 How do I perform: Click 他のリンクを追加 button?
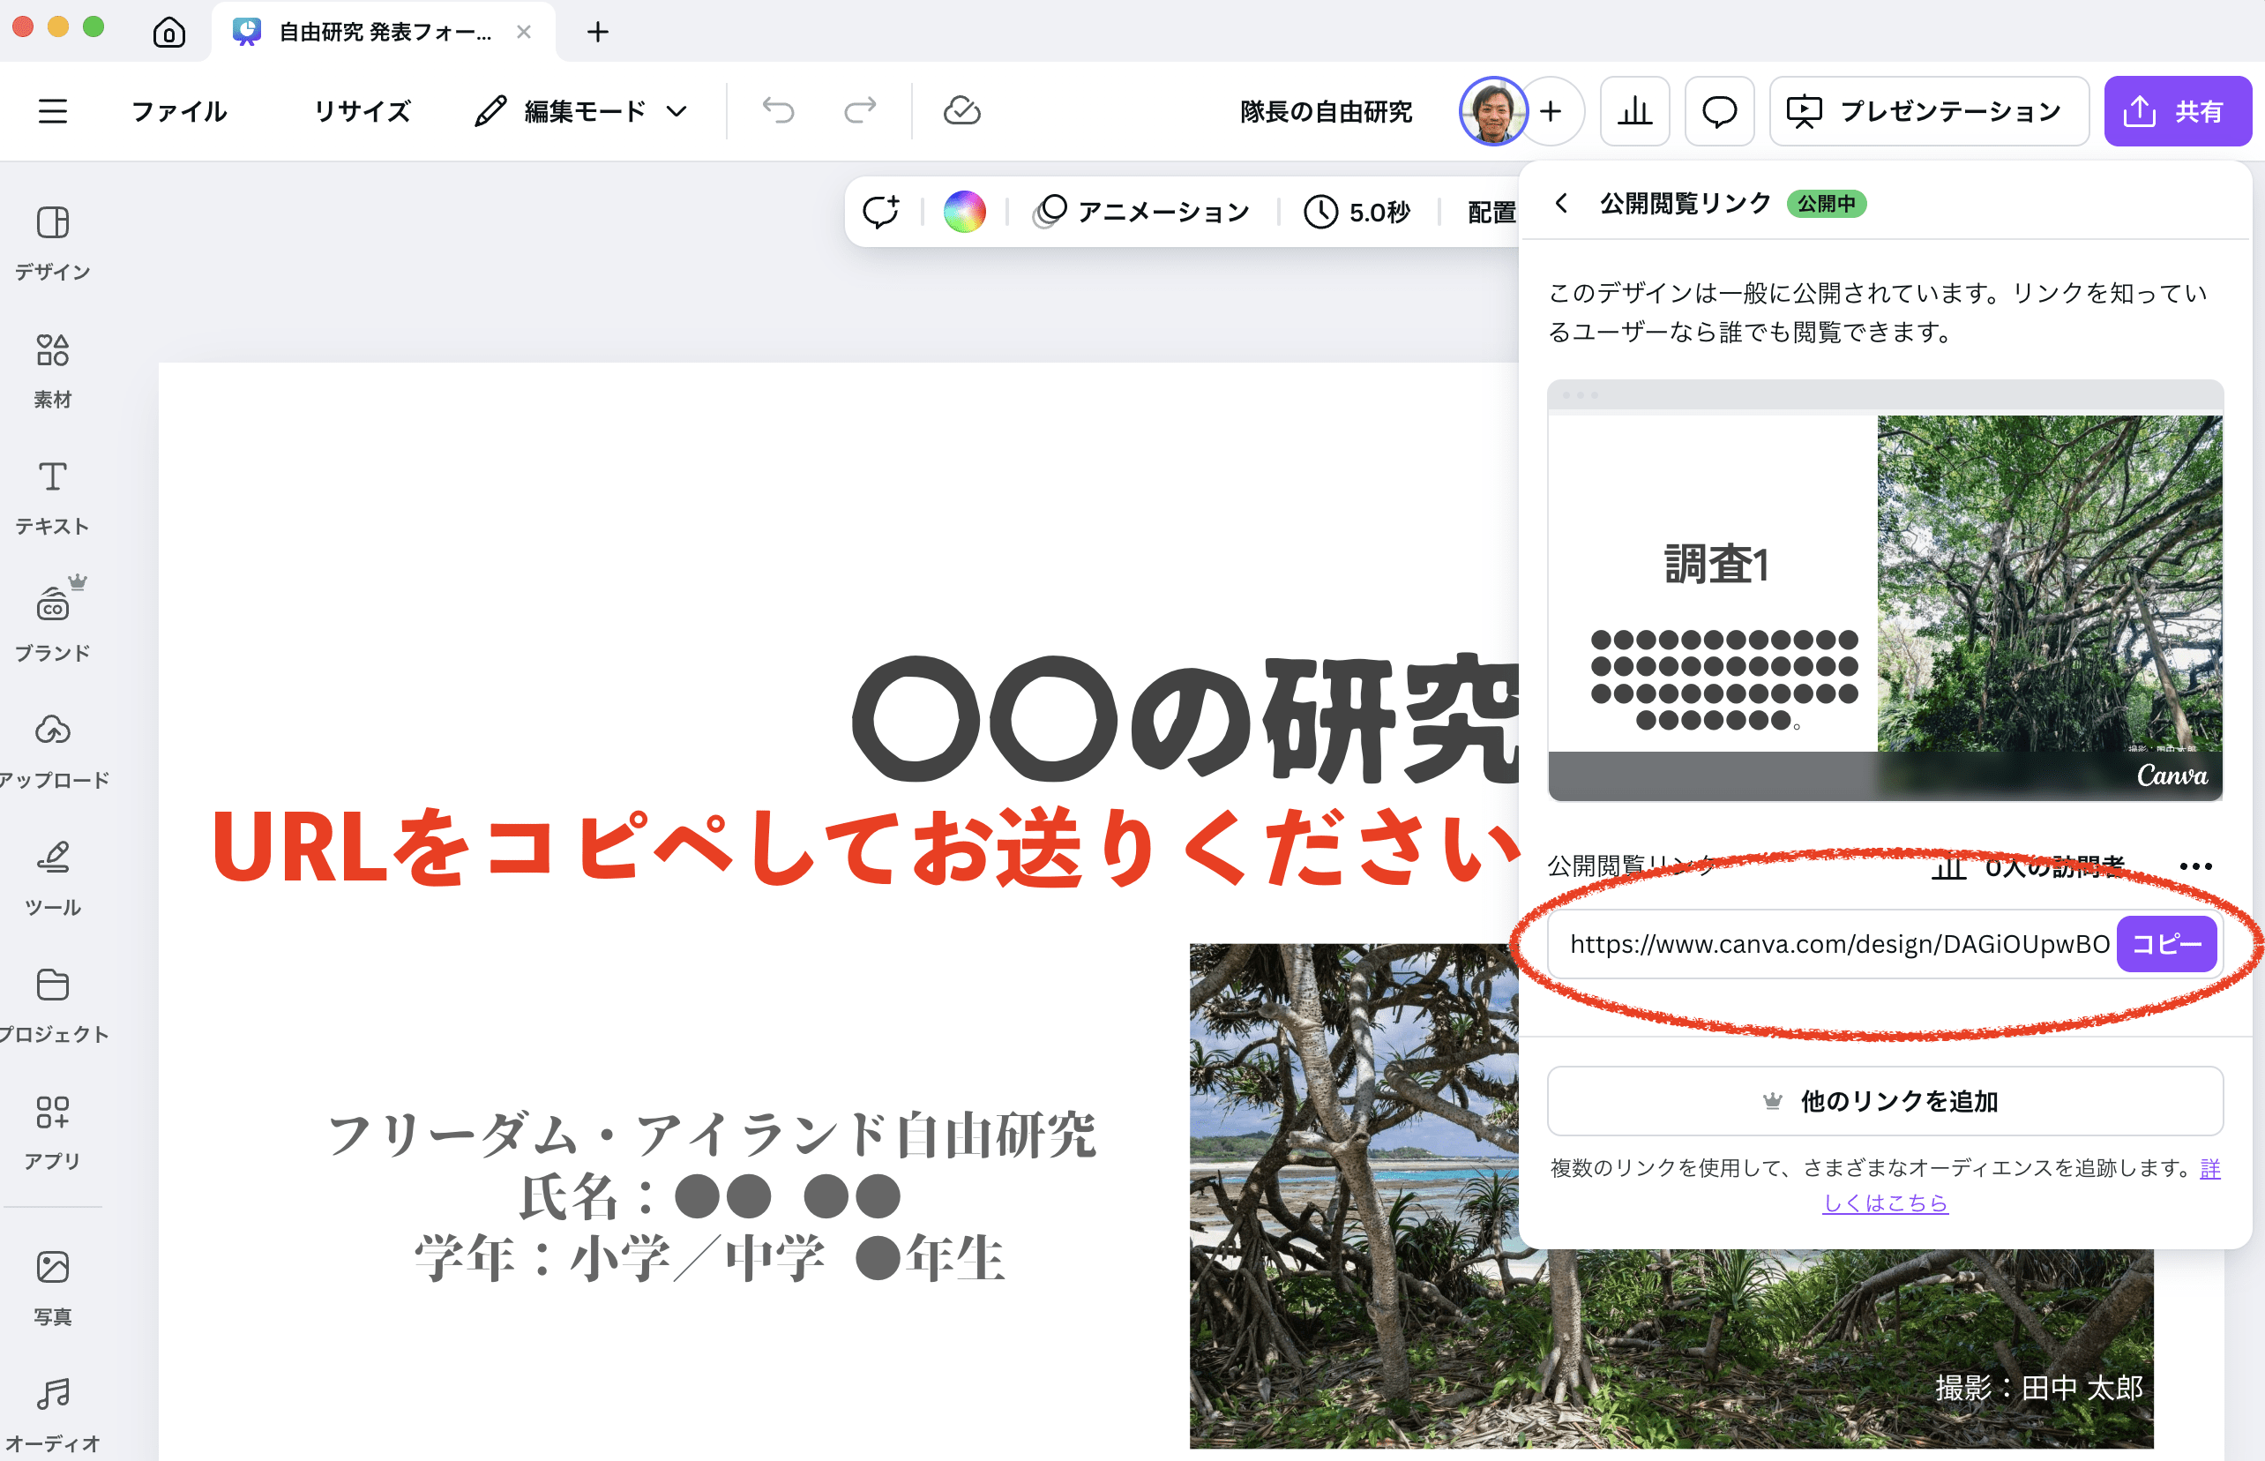coord(1885,1100)
